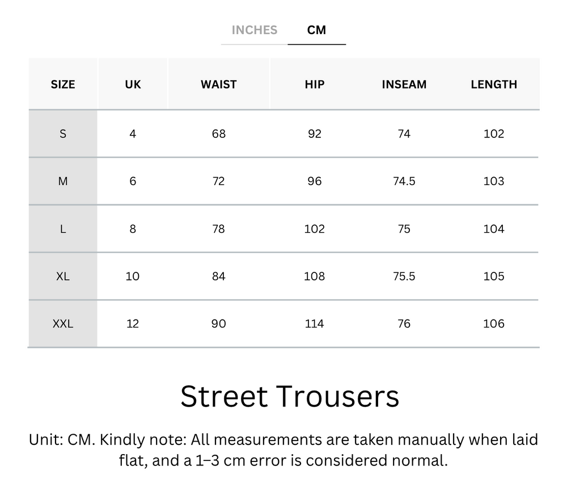Select the size S row label
567x487 pixels.
tap(63, 133)
